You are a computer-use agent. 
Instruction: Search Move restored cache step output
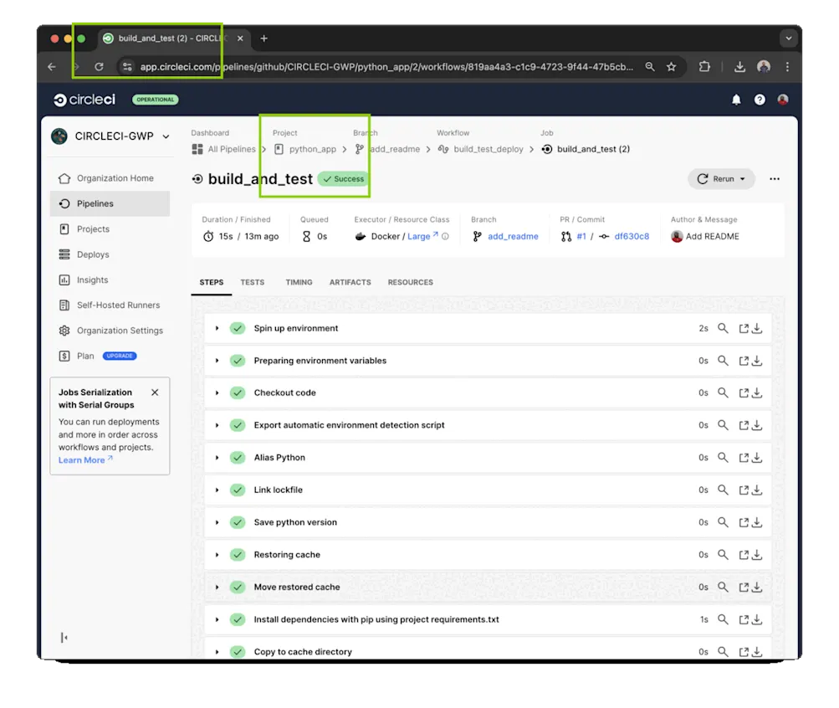723,587
